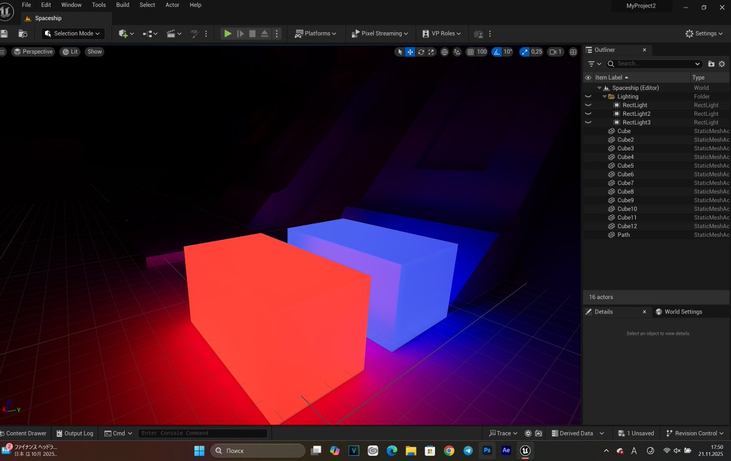Open the Build menu

(x=122, y=5)
